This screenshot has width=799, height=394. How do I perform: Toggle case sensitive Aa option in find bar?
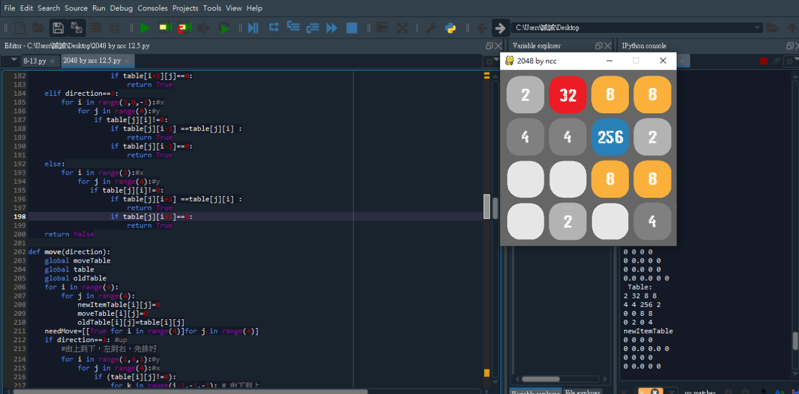click(x=780, y=392)
